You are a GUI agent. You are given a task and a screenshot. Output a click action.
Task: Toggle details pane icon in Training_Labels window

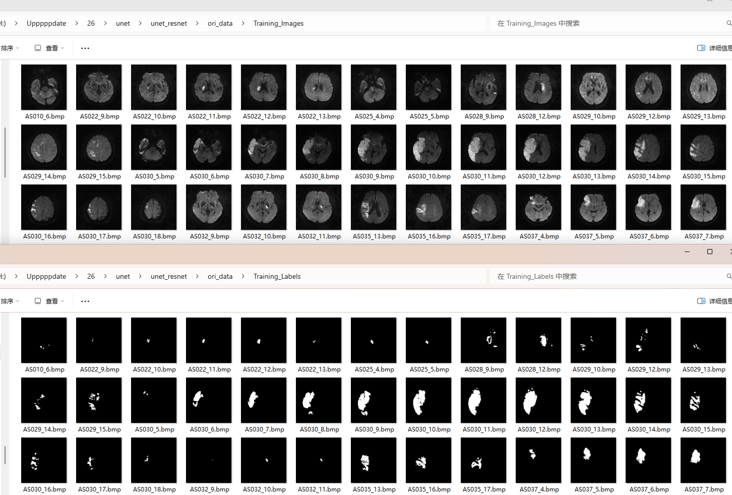[x=701, y=301]
